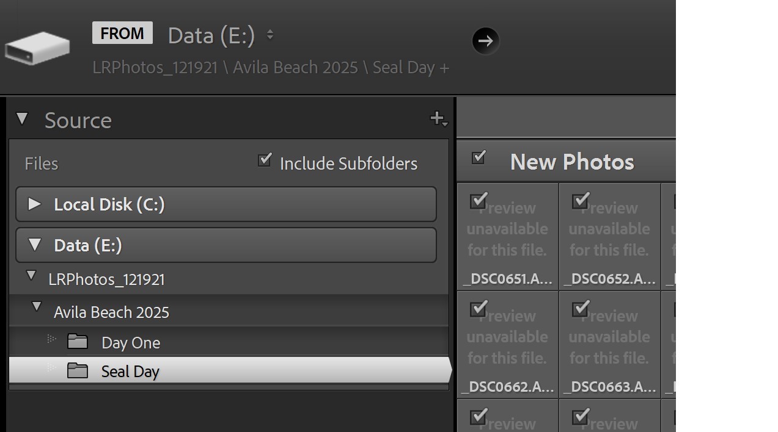This screenshot has height=432, width=778.
Task: Click the _DSC0652.A… file name
Action: click(x=610, y=279)
